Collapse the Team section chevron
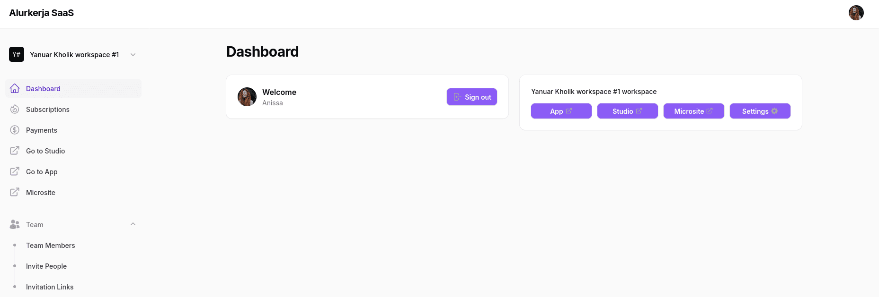 coord(133,224)
